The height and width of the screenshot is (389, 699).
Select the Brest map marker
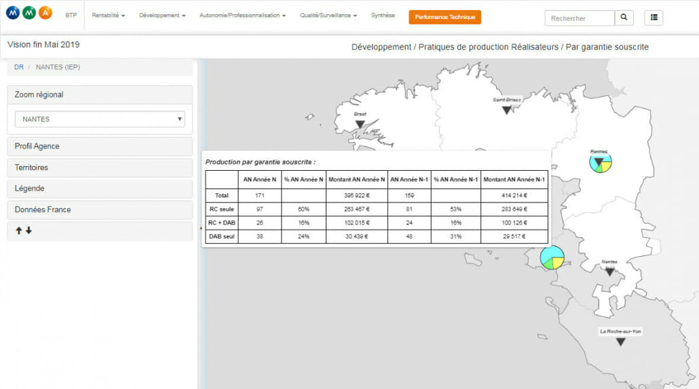pyautogui.click(x=360, y=125)
